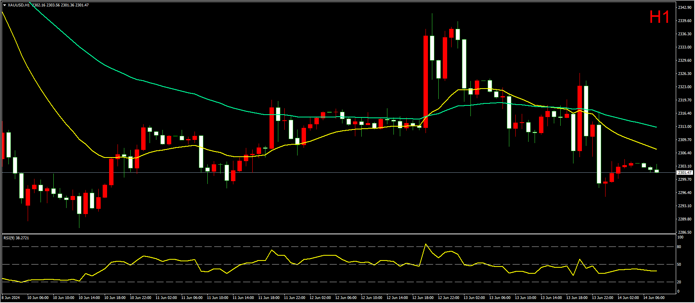Click the 2336.30 price level
695x303 pixels.
tap(684, 34)
